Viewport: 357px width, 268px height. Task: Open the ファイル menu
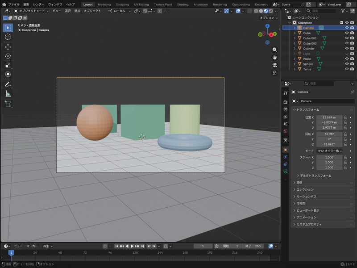[x=14, y=4]
